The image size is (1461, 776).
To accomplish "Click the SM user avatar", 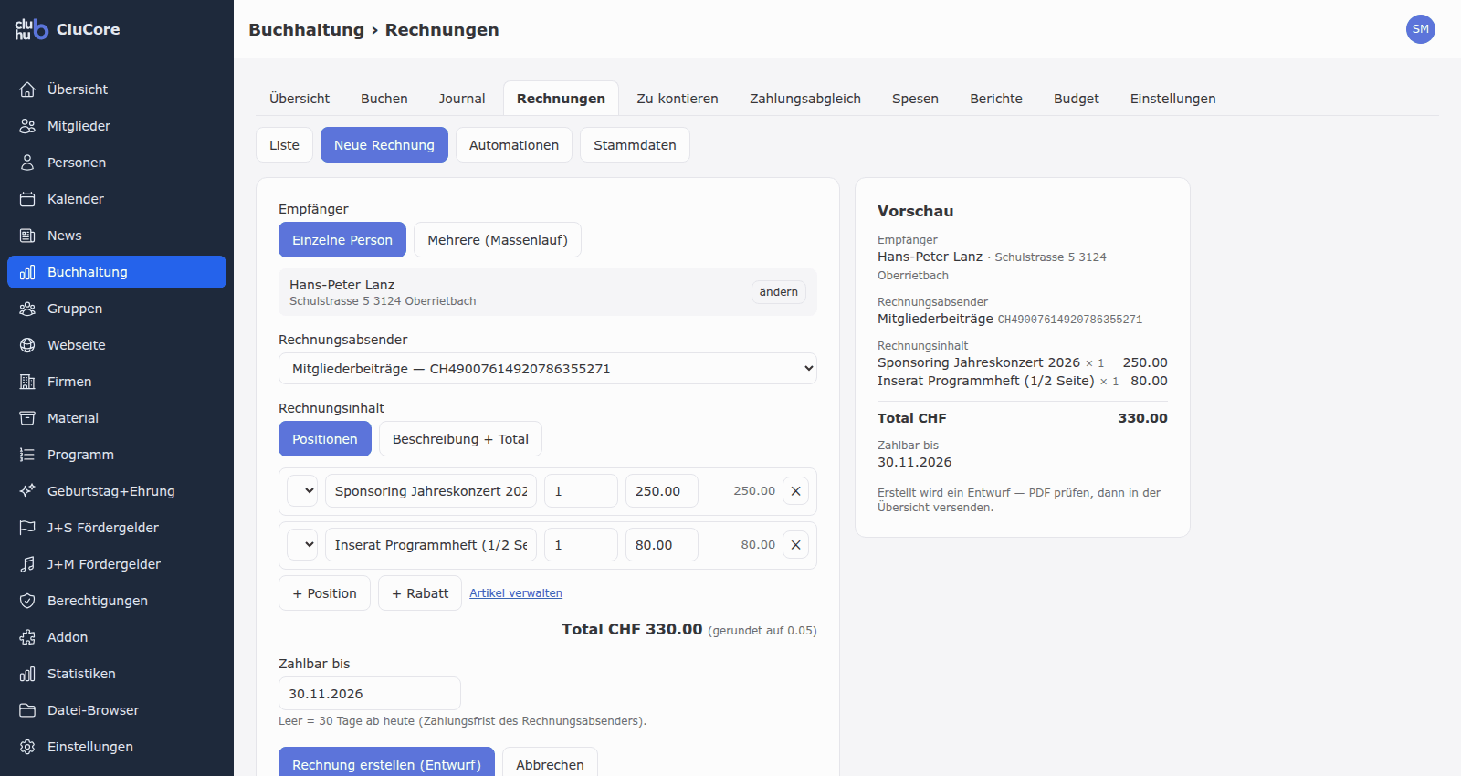I will click(1421, 29).
